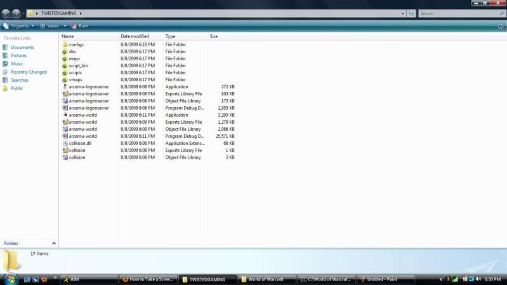This screenshot has width=507, height=285.
Task: Open Documents favorite link
Action: pyautogui.click(x=22, y=47)
